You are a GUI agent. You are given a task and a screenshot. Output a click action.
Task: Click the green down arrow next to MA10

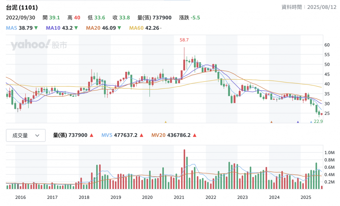coord(76,28)
